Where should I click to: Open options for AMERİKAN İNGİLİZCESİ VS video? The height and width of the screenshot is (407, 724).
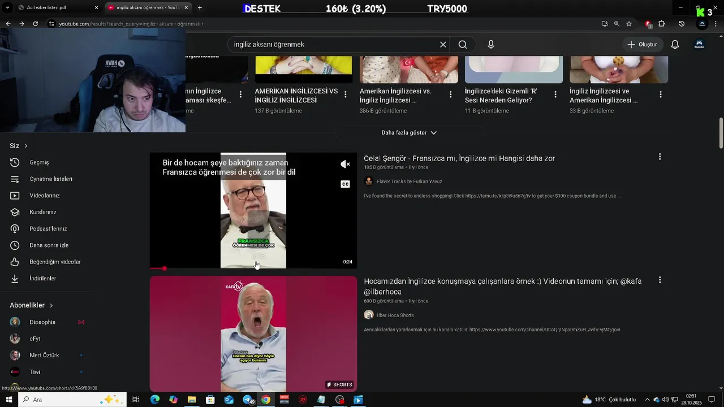click(346, 94)
